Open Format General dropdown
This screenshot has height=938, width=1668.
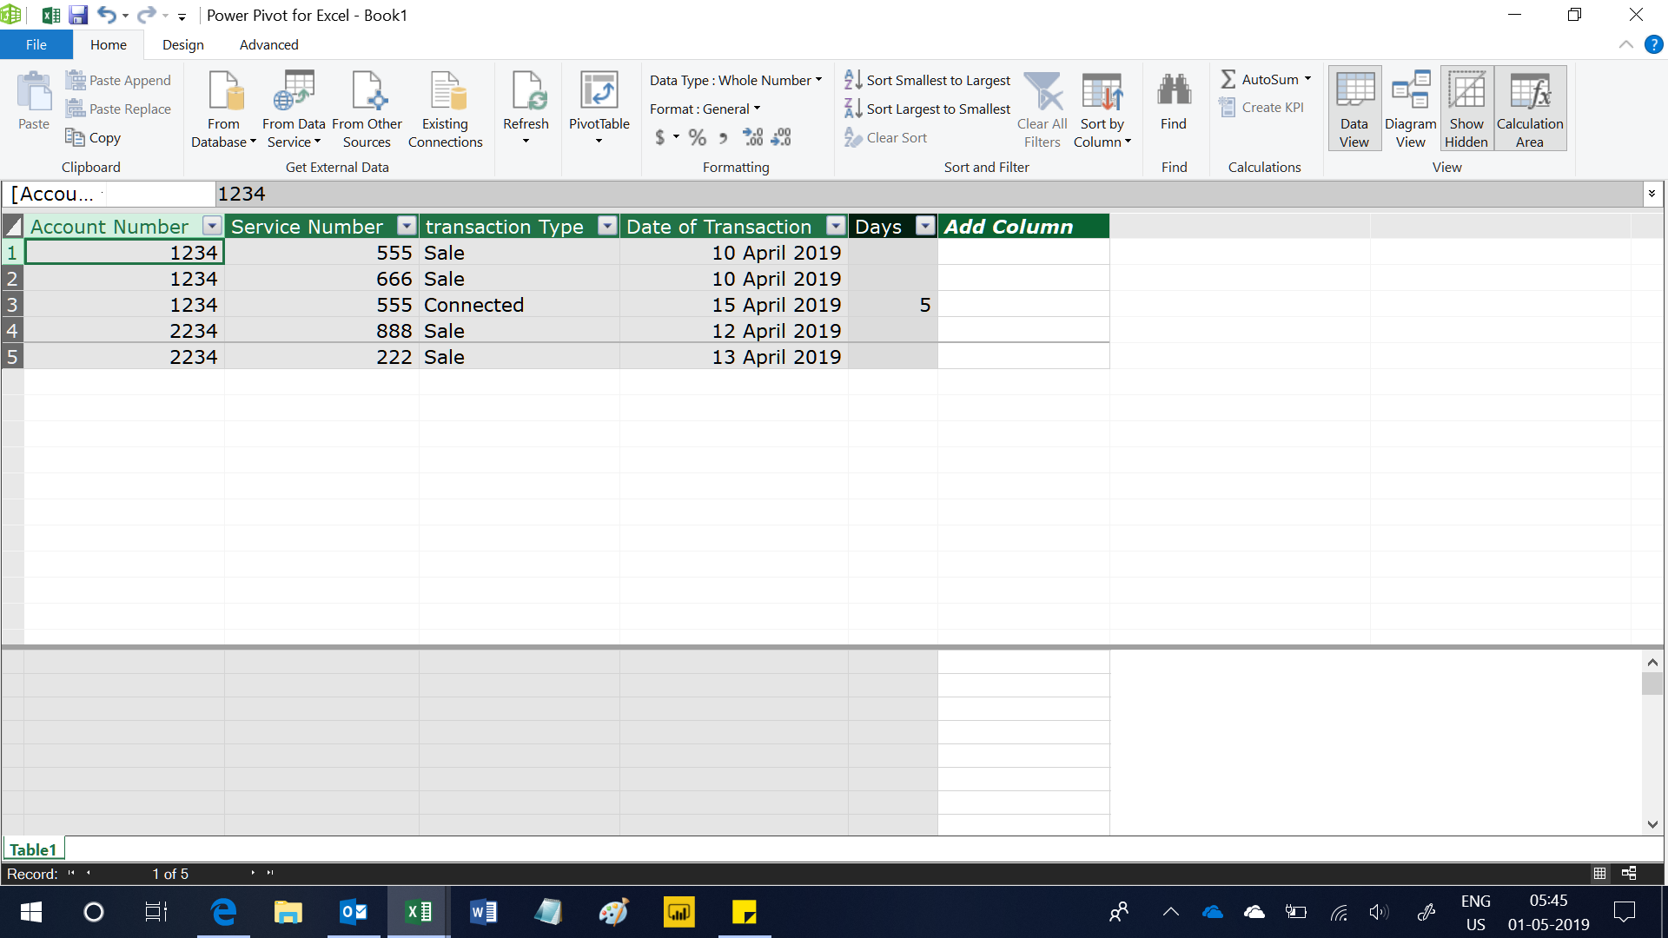(705, 109)
